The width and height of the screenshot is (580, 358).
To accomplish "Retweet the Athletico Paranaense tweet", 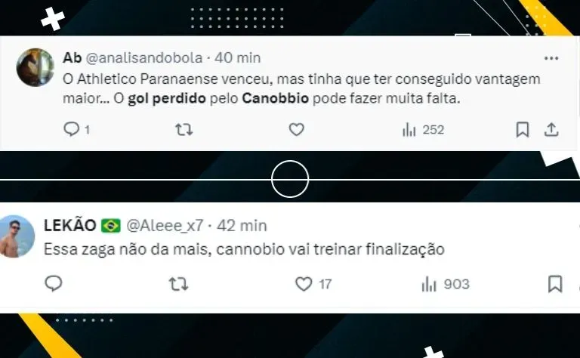I will tap(184, 129).
